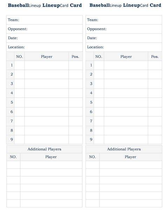
Task: Click Additional Players header on left card
Action: pos(44,149)
